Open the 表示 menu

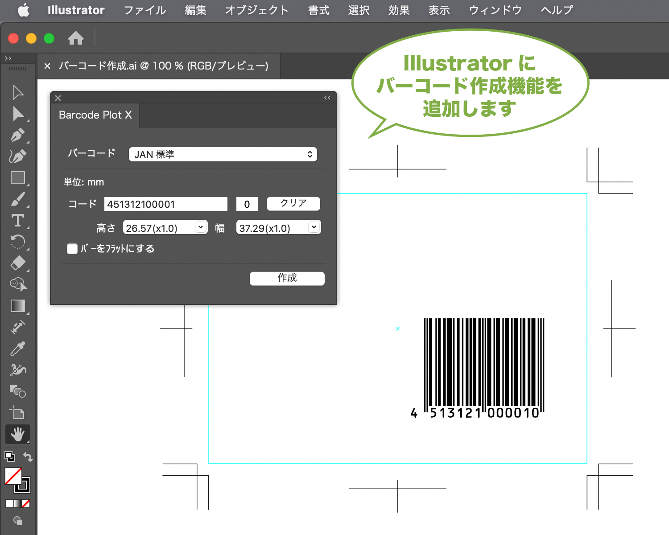click(439, 10)
